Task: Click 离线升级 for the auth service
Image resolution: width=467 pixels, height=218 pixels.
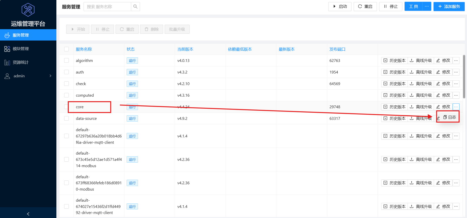Action: [421, 72]
